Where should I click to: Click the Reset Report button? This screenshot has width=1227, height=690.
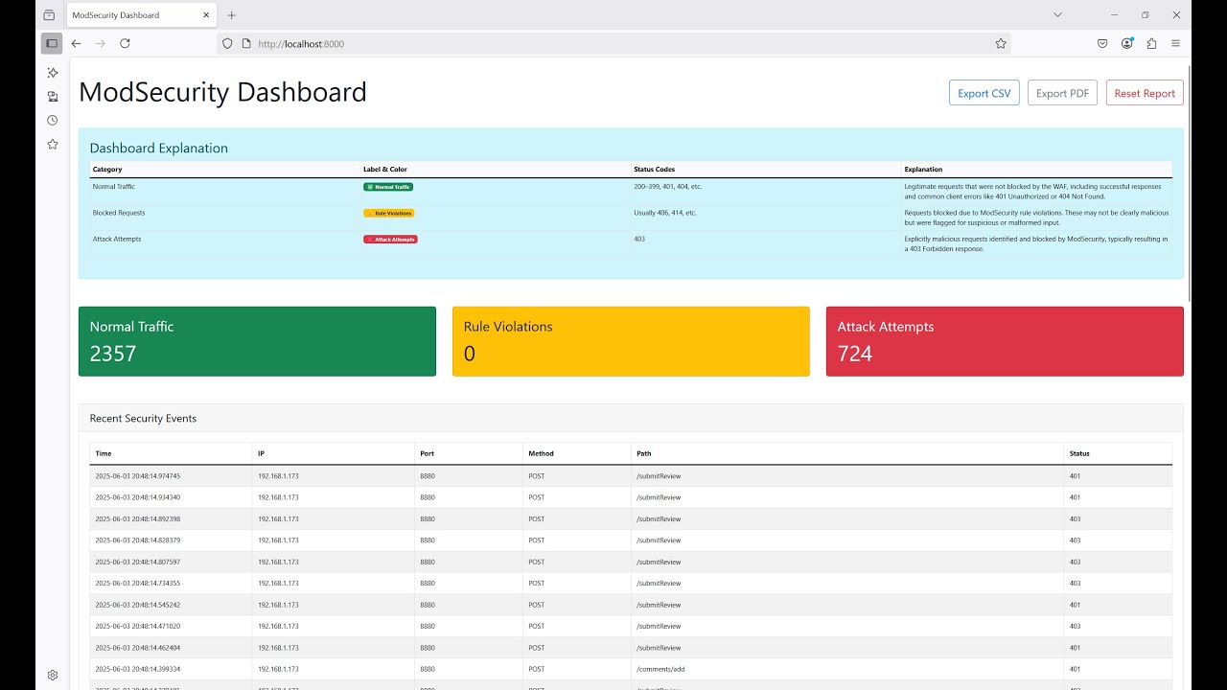click(x=1145, y=93)
